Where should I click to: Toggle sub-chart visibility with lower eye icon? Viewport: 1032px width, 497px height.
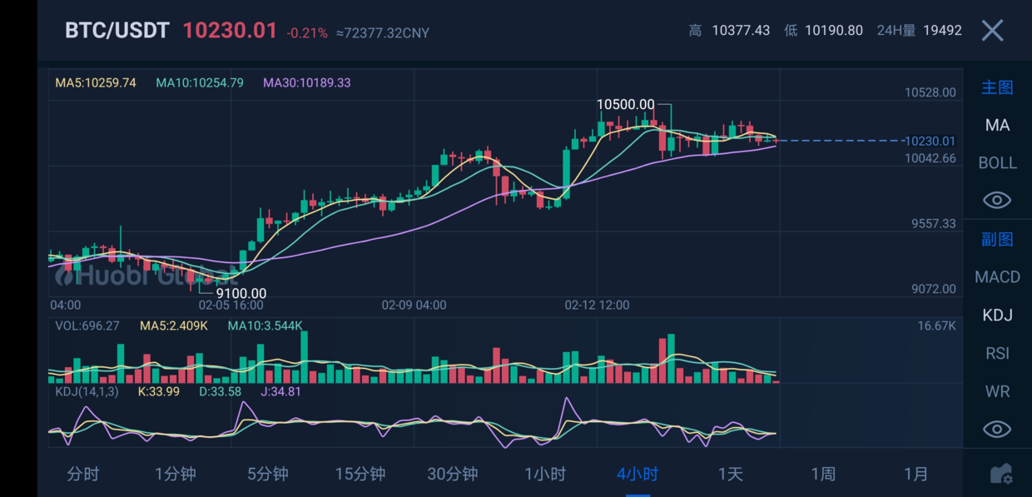(995, 429)
